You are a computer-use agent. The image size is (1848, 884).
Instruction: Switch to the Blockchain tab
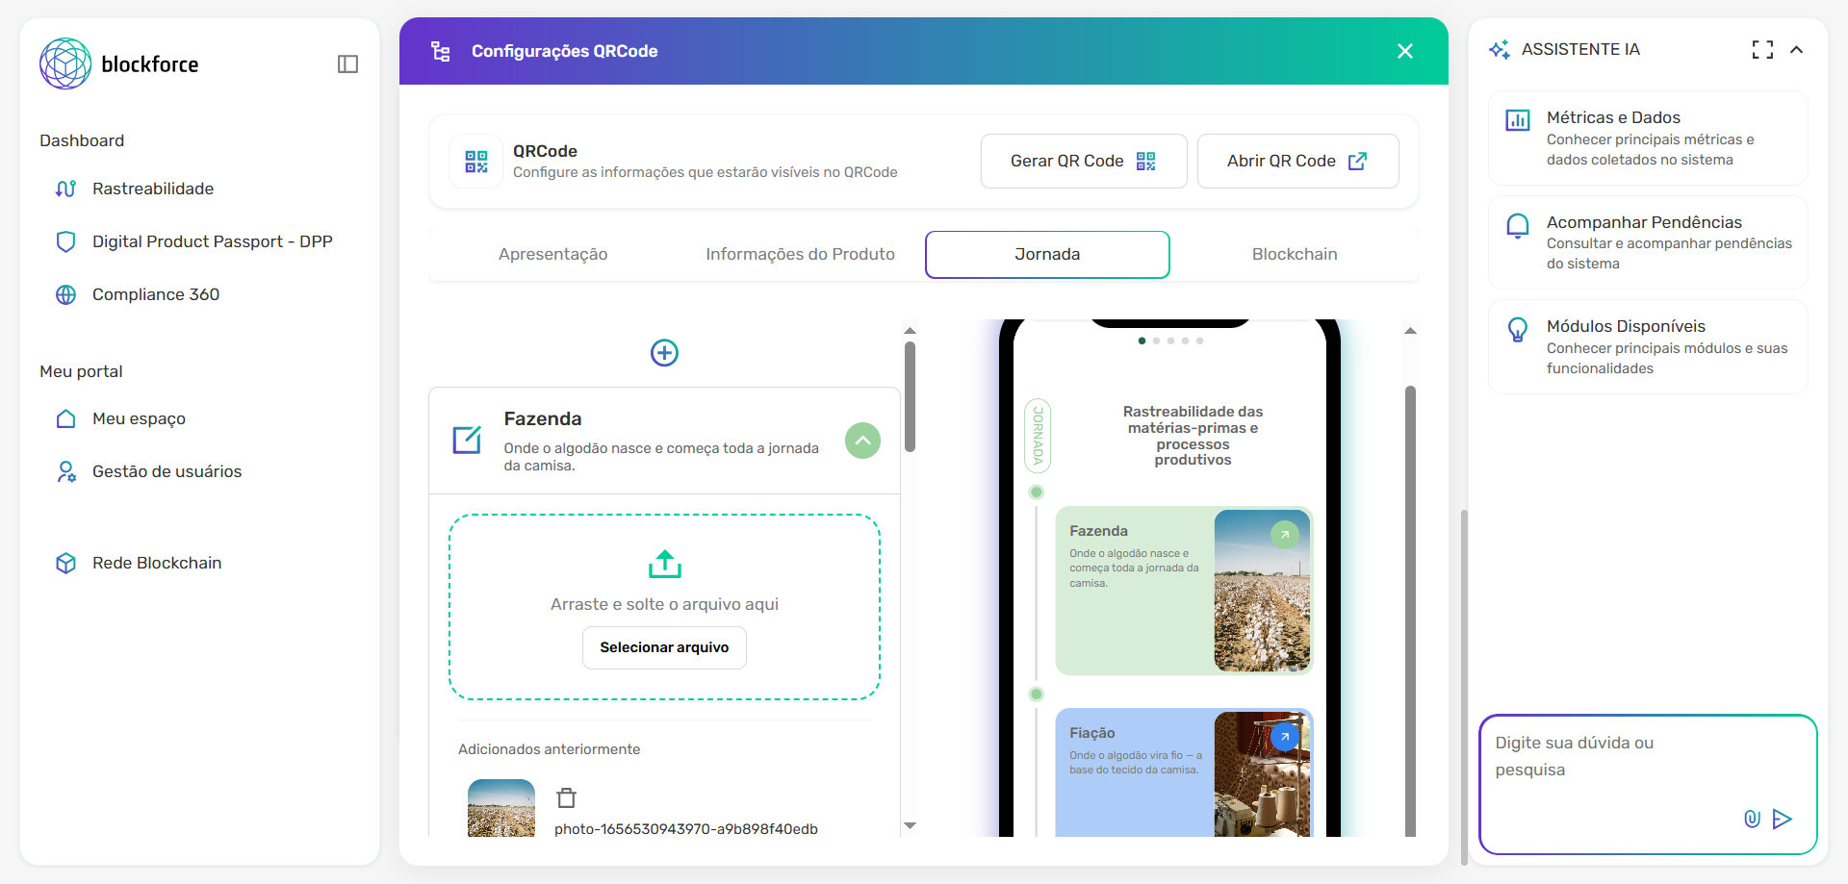[1295, 254]
